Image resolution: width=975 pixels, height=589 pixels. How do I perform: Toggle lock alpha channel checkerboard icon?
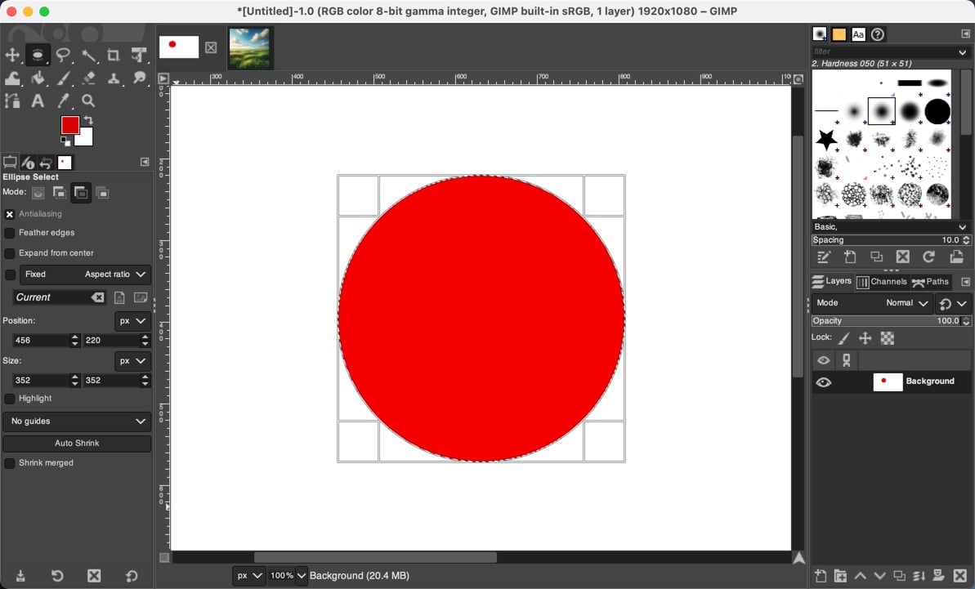coord(888,338)
